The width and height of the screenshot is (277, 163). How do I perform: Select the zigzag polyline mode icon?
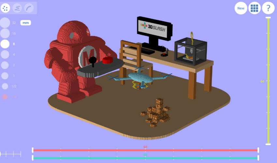[x=17, y=8]
